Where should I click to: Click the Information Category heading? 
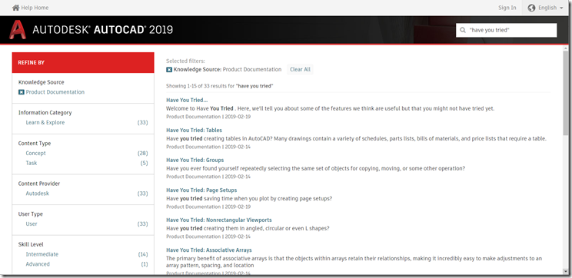tap(45, 113)
